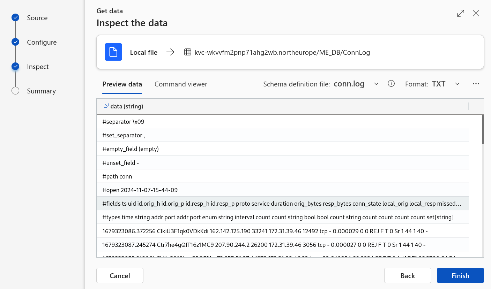Viewport: 491px width, 289px height.
Task: Select the row starting 1679323086.372256
Action: pyautogui.click(x=283, y=231)
